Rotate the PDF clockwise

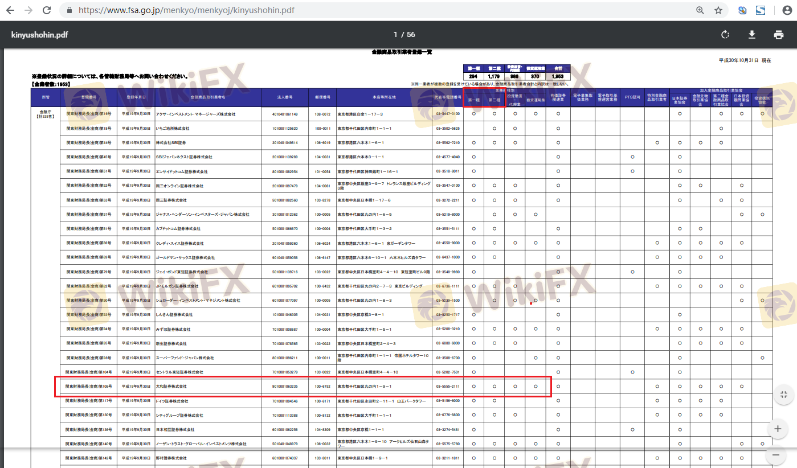(725, 35)
